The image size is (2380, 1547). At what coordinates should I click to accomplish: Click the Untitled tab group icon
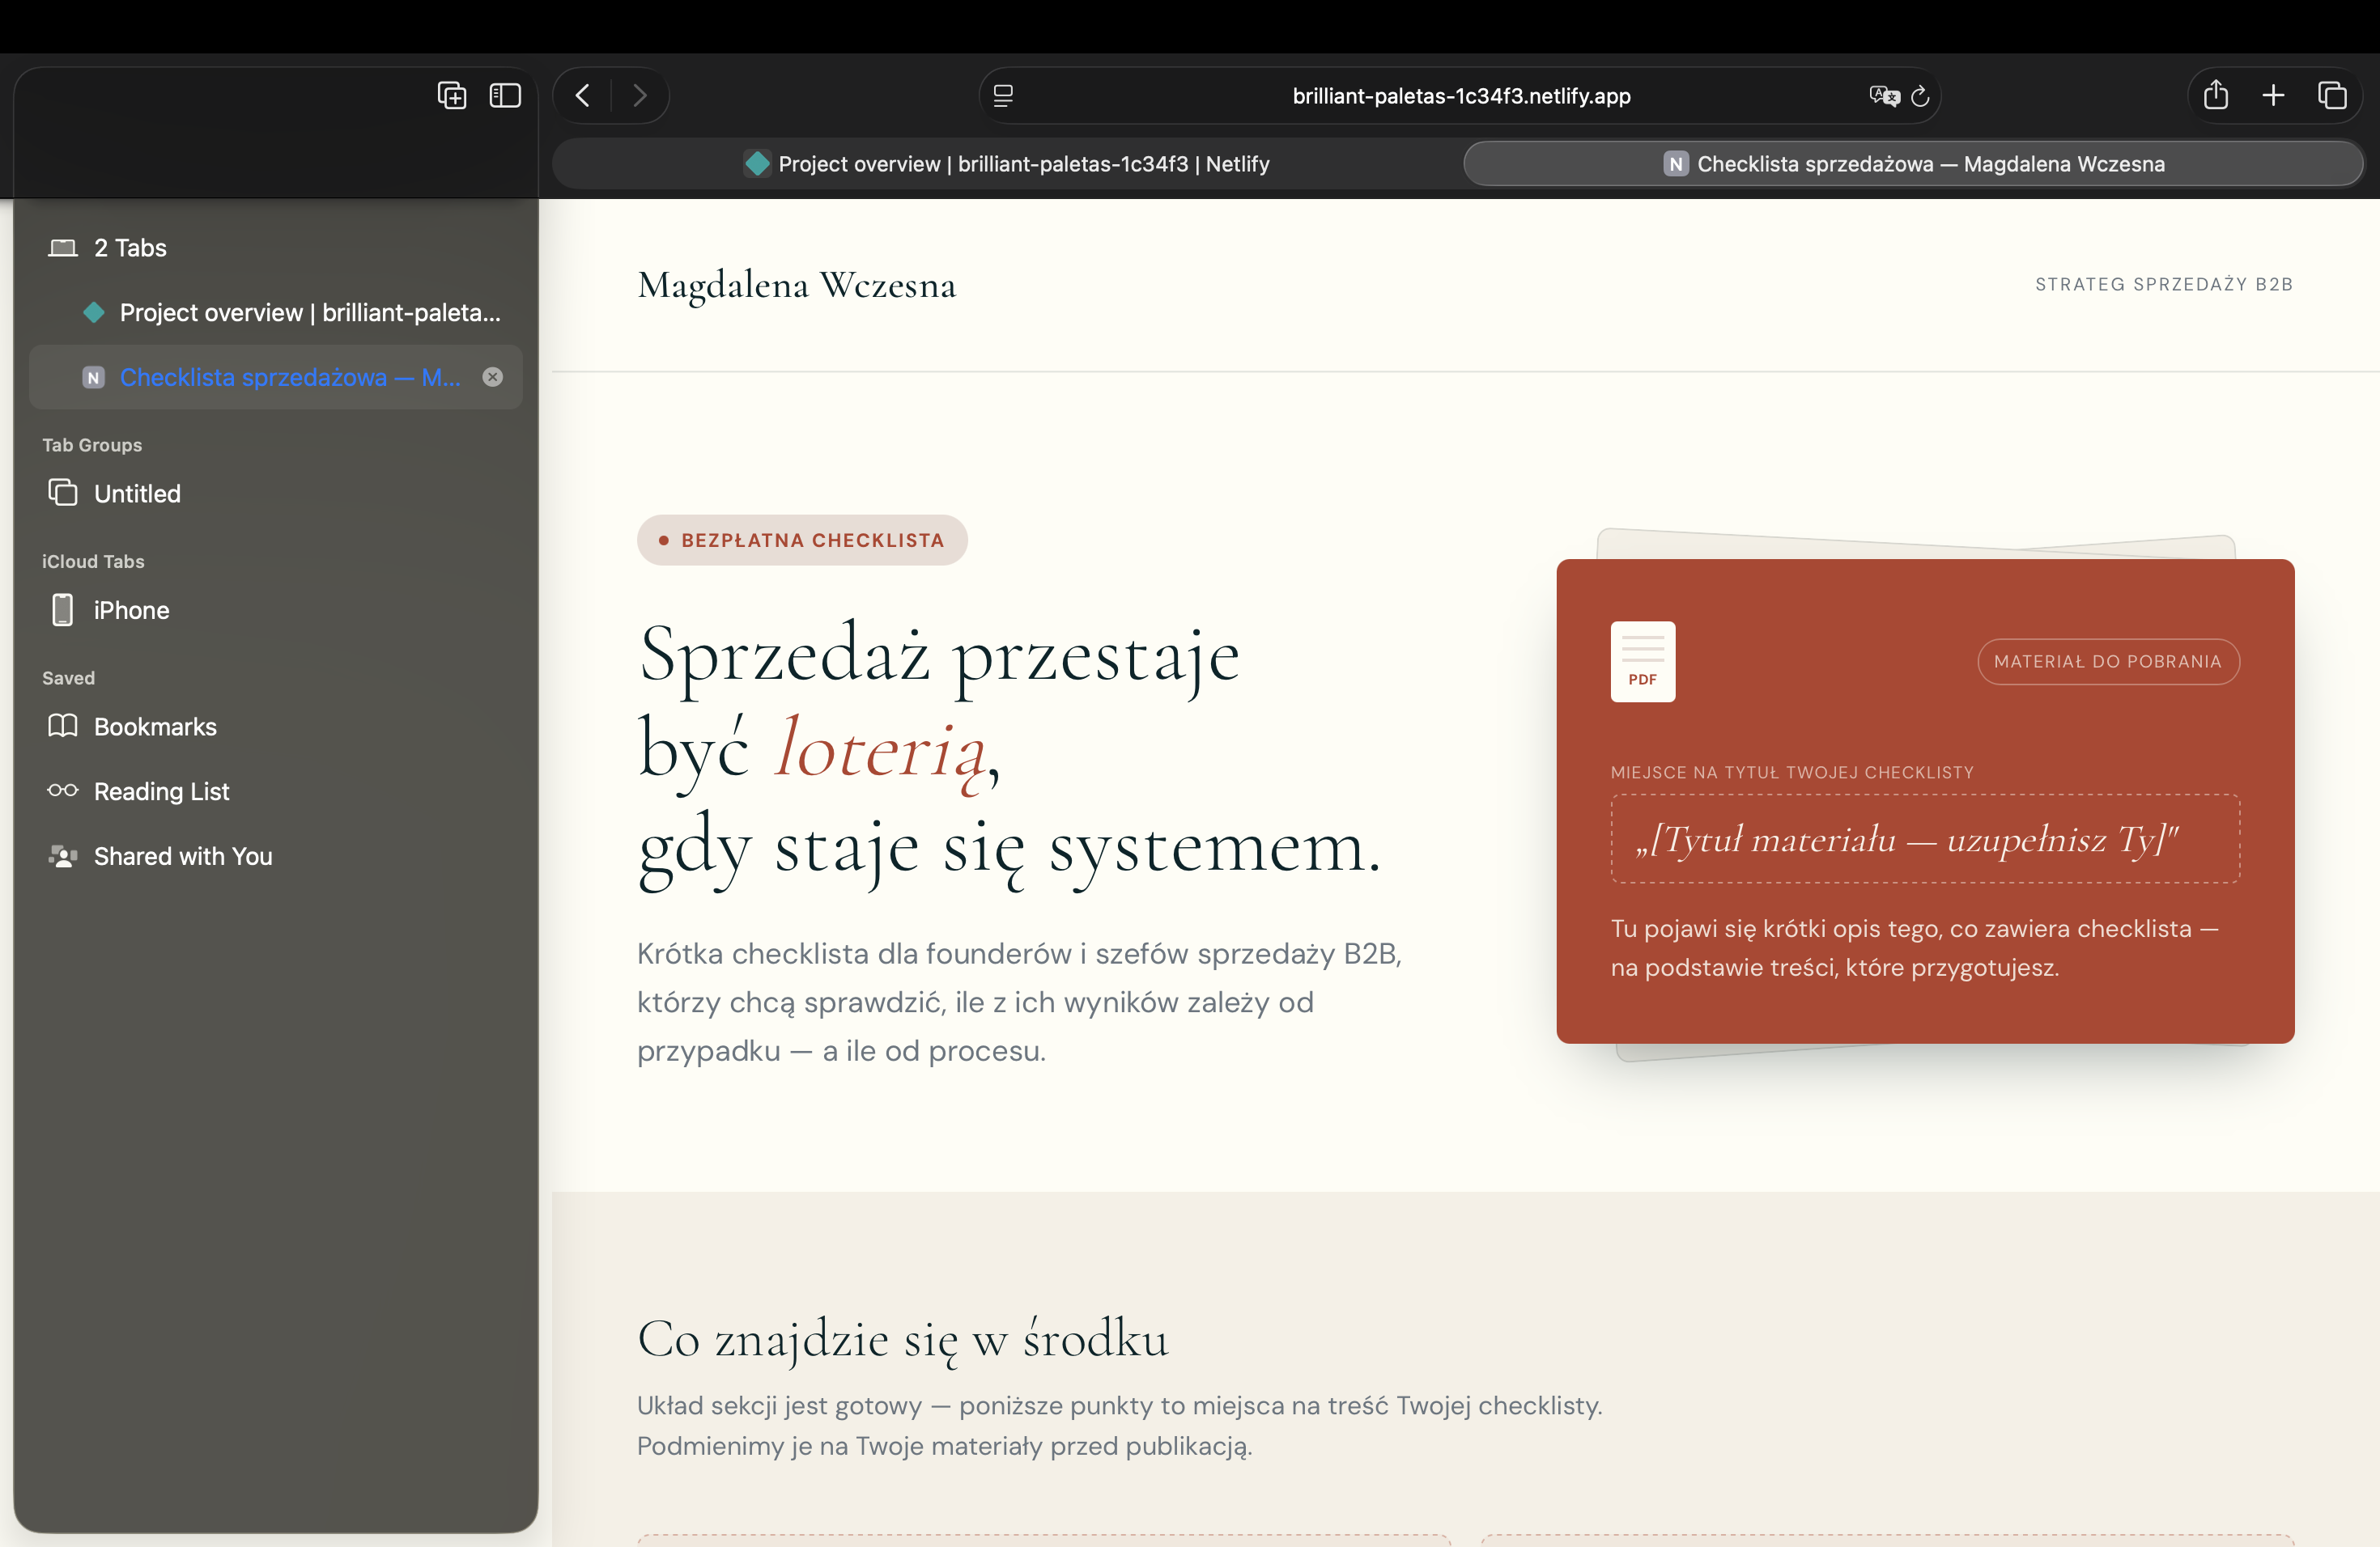pos(63,493)
